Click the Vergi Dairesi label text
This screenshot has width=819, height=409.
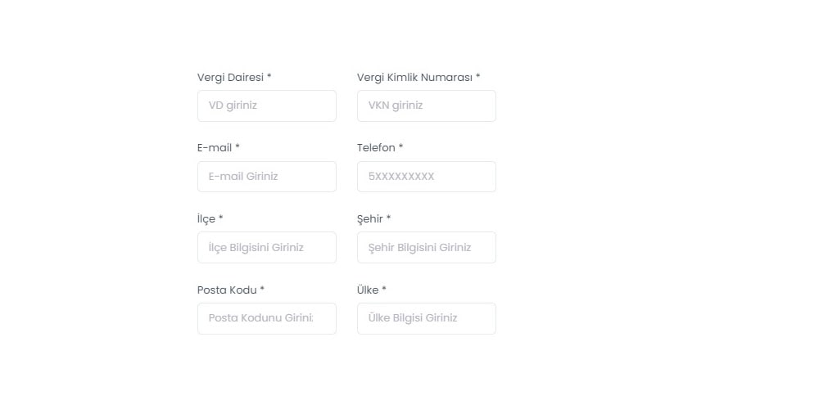(x=230, y=77)
